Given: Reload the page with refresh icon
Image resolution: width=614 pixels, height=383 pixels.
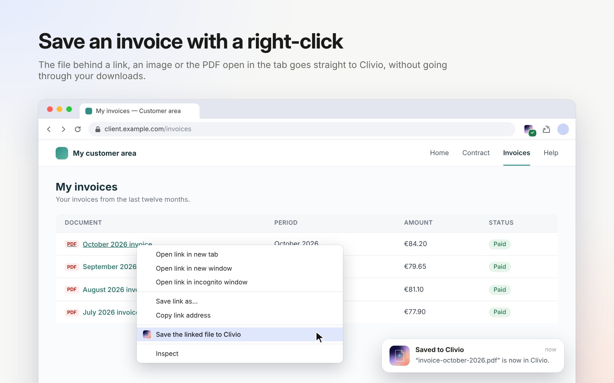Looking at the screenshot, I should coord(78,129).
